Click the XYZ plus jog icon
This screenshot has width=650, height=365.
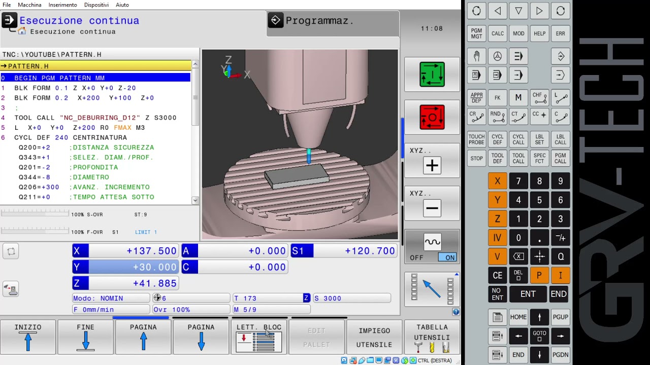click(432, 166)
